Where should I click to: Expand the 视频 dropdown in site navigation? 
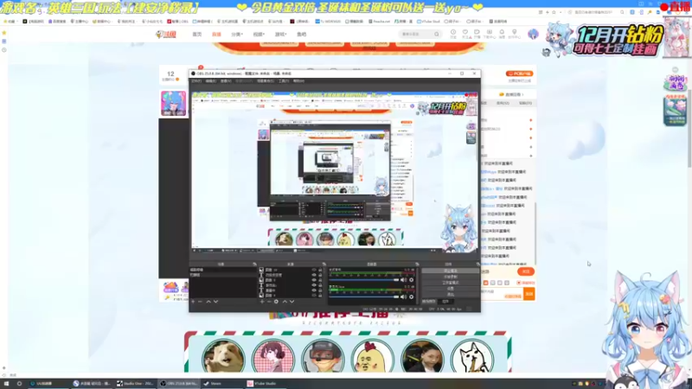259,34
